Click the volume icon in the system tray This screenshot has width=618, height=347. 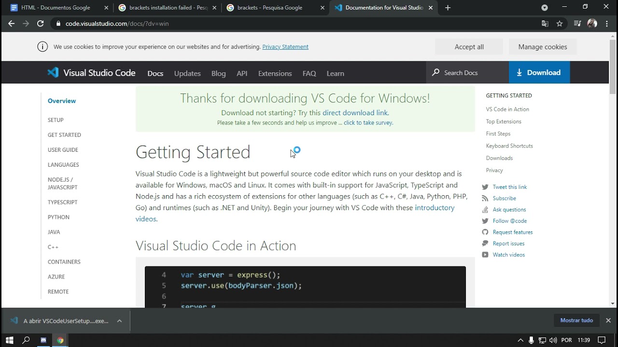553,340
